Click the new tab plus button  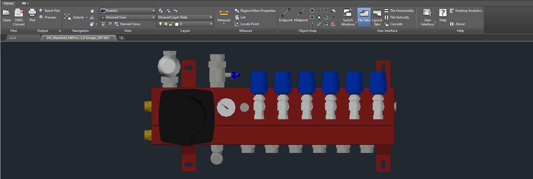click(122, 38)
